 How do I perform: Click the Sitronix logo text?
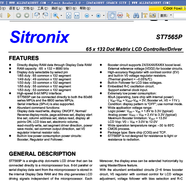tap(40, 37)
